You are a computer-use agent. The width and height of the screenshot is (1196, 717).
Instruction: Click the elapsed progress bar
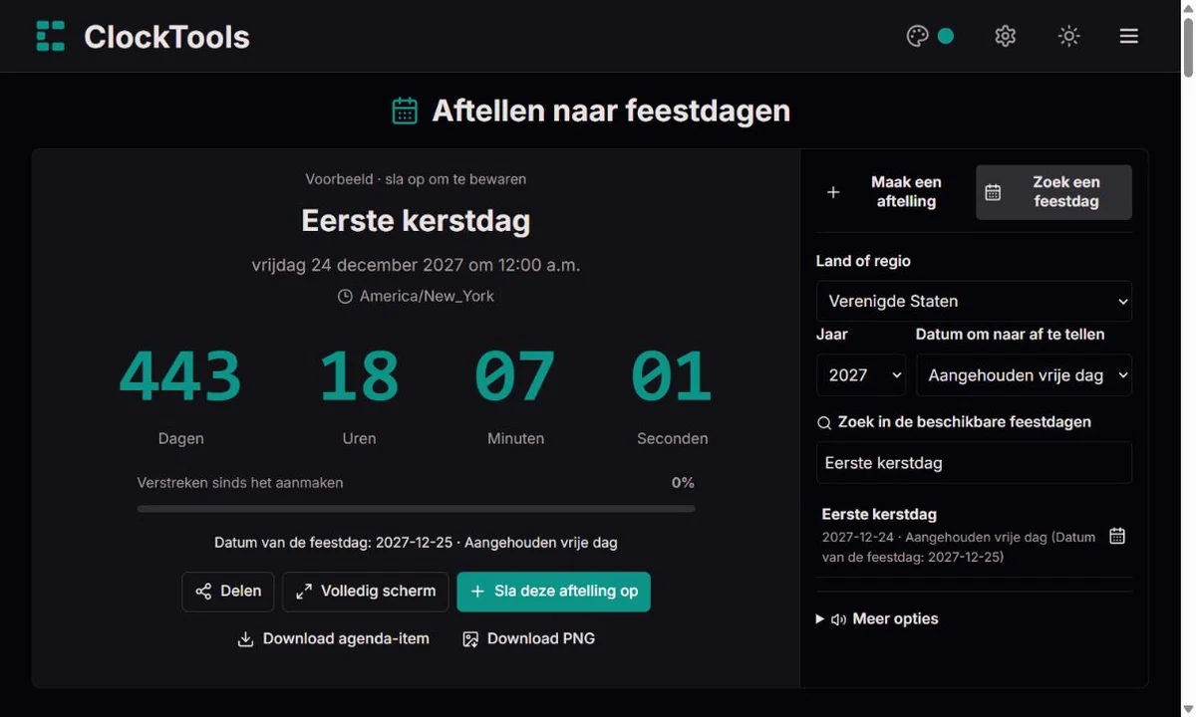point(416,508)
